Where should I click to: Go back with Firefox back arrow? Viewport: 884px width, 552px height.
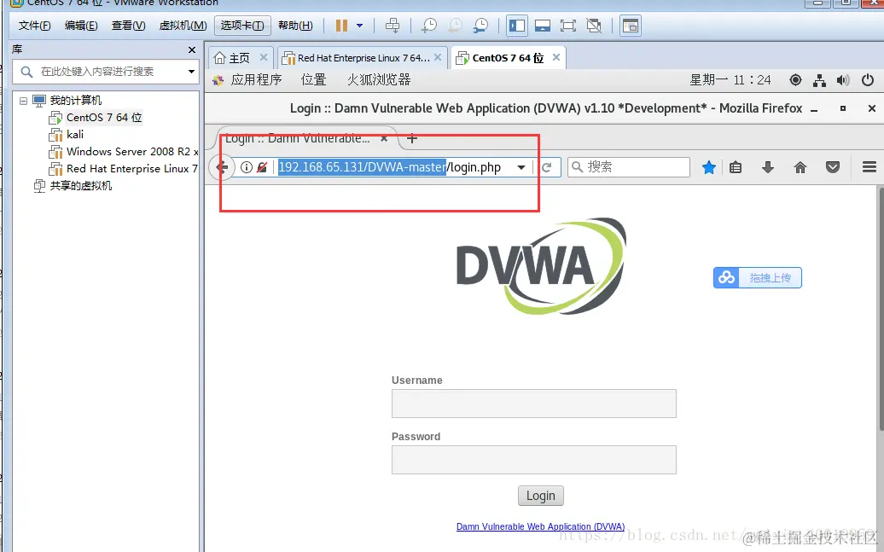(x=222, y=167)
